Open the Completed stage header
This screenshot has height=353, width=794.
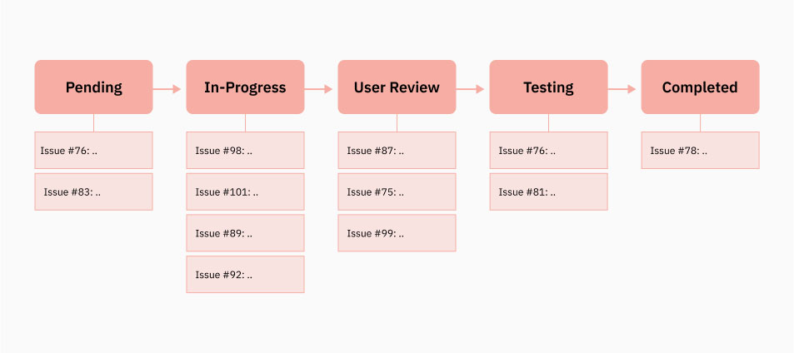pos(701,87)
